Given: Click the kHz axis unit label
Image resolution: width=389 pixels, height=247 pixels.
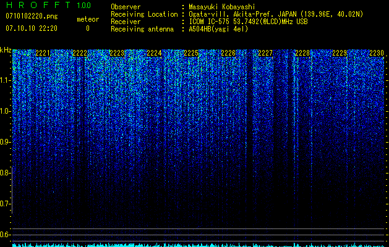Looking at the screenshot, I should click(x=6, y=50).
